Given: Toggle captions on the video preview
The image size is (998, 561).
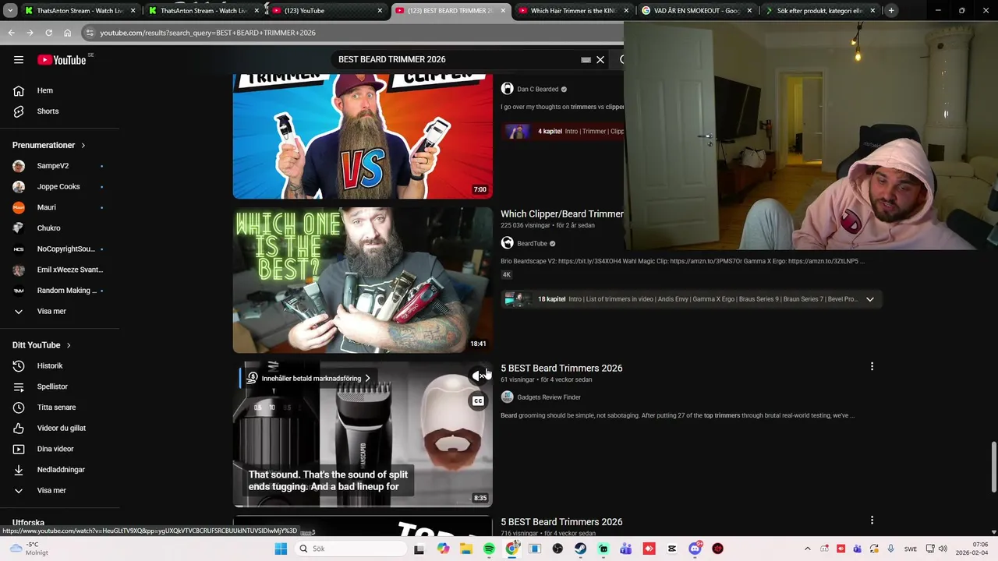Looking at the screenshot, I should (x=478, y=401).
